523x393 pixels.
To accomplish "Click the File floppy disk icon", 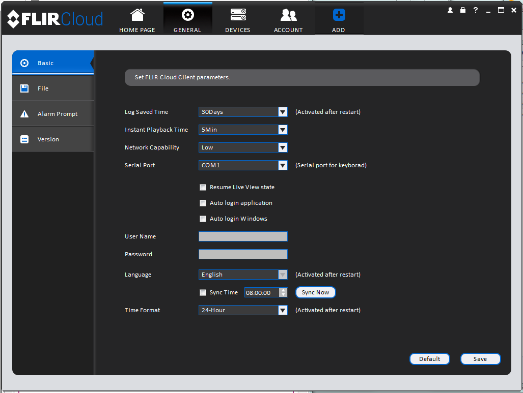I will (x=24, y=88).
